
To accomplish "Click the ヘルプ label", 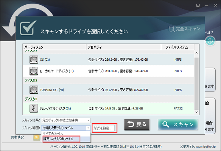I will pos(209,33).
